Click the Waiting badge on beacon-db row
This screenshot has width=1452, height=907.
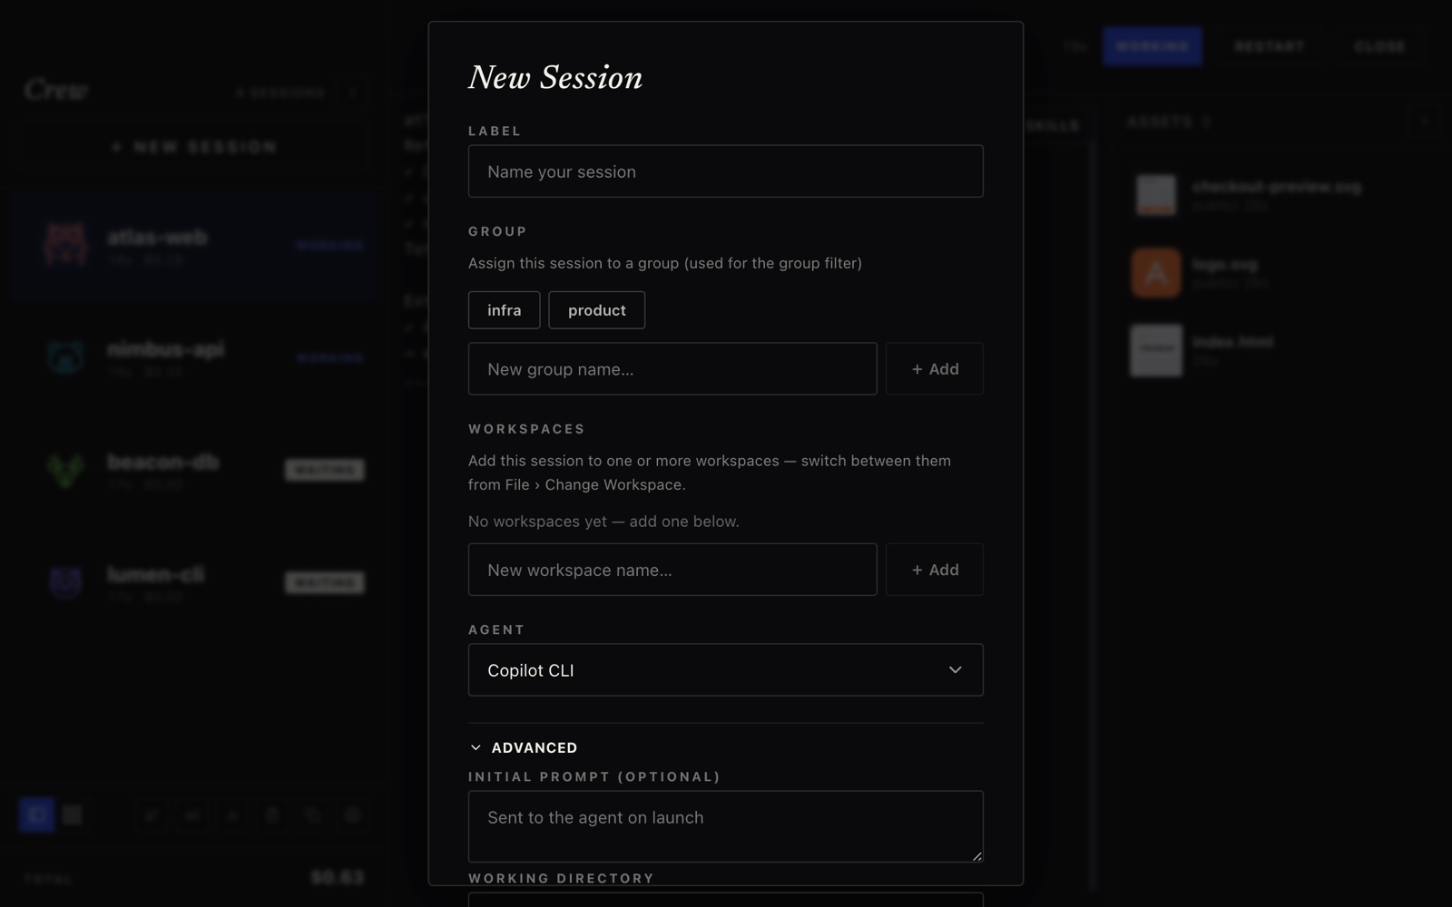click(325, 470)
